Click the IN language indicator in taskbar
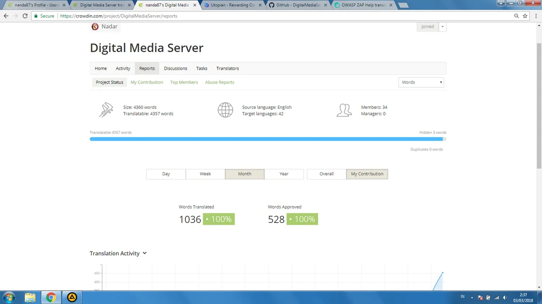This screenshot has height=304, width=542. [462, 297]
